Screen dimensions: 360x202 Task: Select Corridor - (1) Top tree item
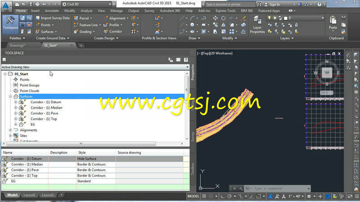(x=44, y=119)
